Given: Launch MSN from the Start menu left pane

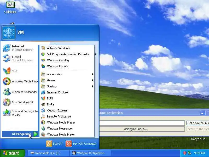Looking at the screenshot, I should click(x=20, y=71).
